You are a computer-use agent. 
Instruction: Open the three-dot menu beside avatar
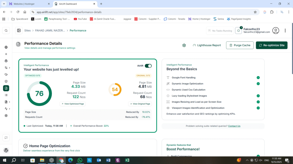[285, 30]
